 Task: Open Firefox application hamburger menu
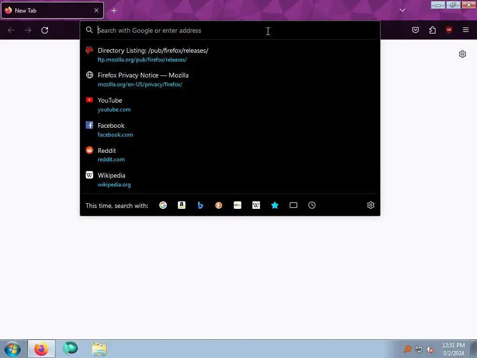point(466,30)
